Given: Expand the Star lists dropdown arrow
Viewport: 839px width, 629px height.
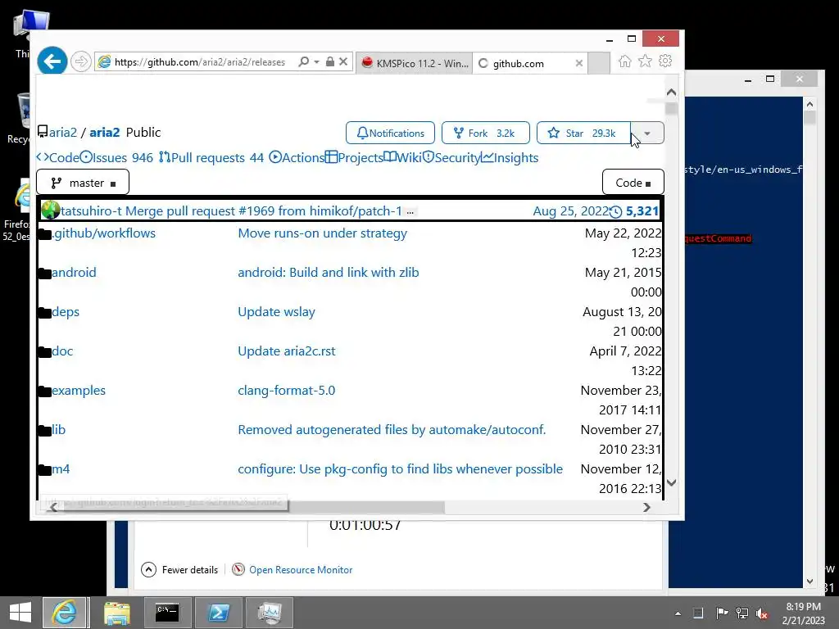Looking at the screenshot, I should pyautogui.click(x=647, y=133).
